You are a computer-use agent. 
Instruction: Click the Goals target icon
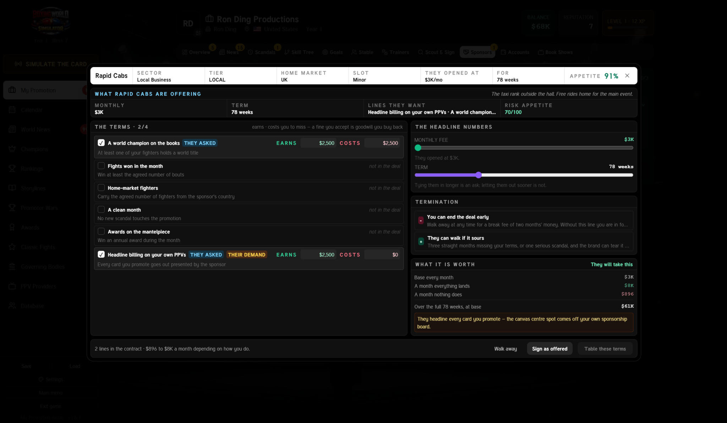(325, 52)
